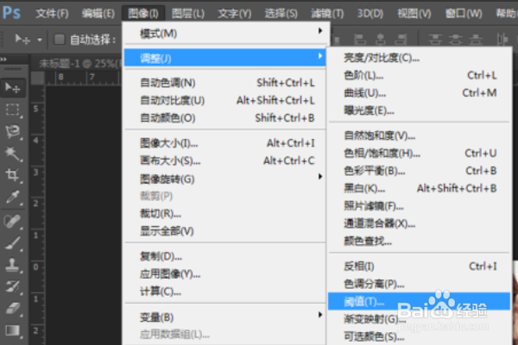Choose 裁切(R) command
Screen dimensions: 518x345
[225, 214]
